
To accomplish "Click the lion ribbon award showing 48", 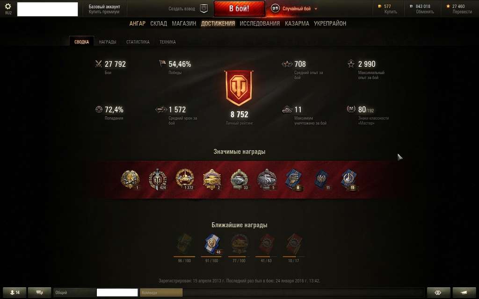I will (x=212, y=244).
